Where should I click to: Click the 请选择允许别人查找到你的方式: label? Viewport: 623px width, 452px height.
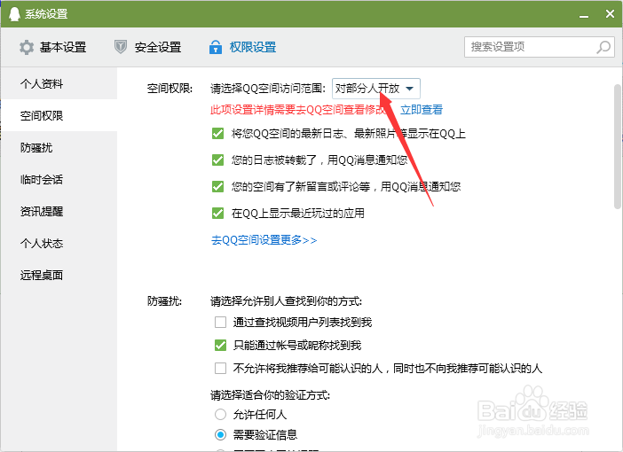[286, 301]
